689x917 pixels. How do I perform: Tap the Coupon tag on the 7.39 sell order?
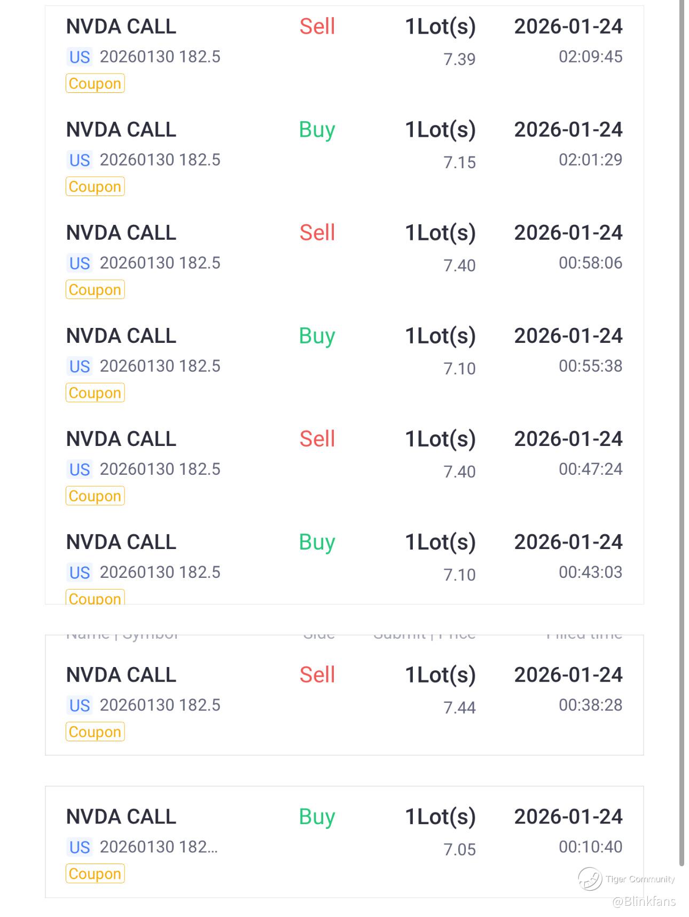[x=95, y=84]
